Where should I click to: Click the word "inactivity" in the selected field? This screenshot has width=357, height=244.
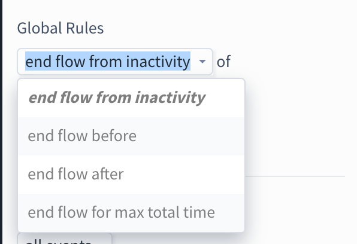tap(158, 62)
